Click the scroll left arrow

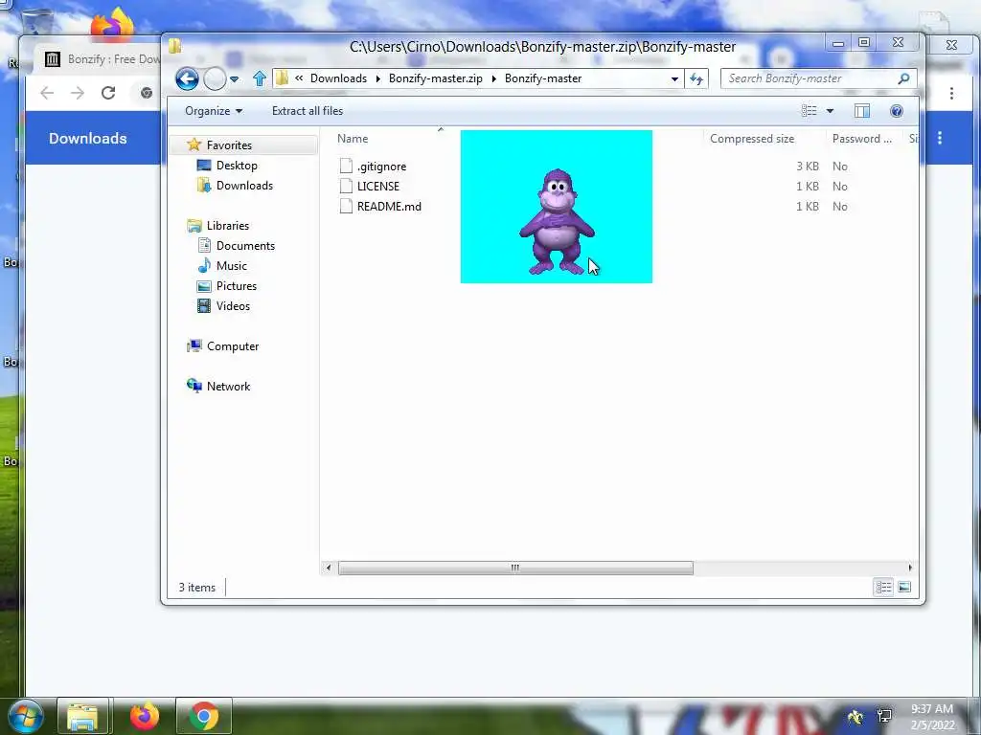[x=329, y=568]
